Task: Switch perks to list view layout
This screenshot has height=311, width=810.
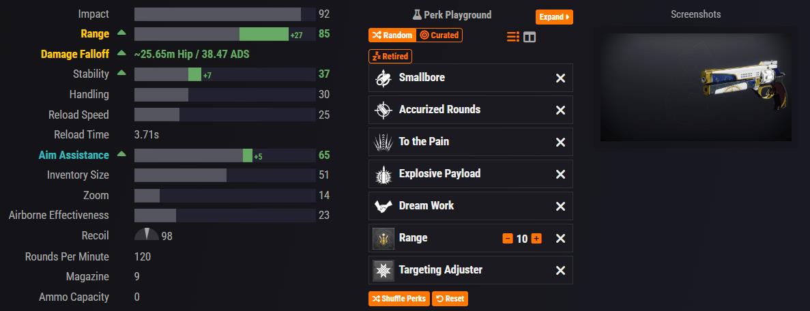Action: tap(513, 37)
